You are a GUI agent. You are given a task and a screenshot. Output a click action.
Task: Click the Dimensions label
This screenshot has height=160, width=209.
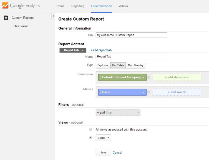[x=85, y=74]
